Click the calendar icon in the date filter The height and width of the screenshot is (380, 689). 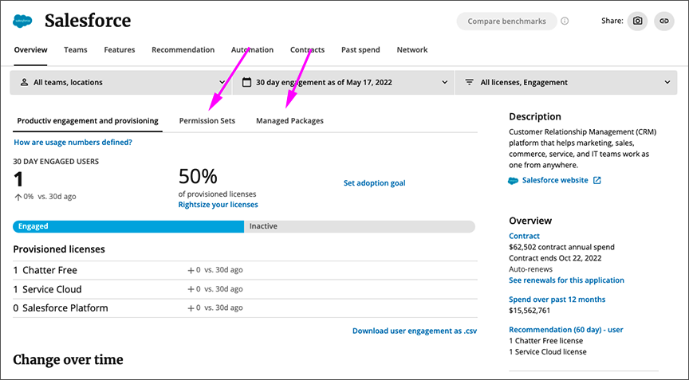click(247, 82)
